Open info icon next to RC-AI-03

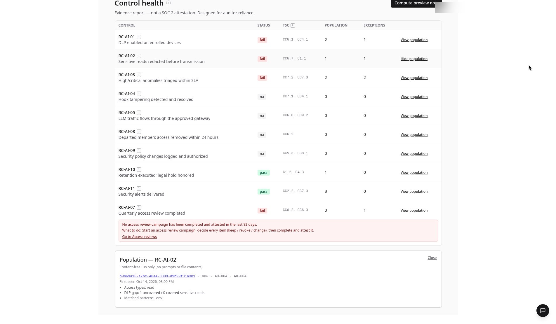pyautogui.click(x=139, y=75)
